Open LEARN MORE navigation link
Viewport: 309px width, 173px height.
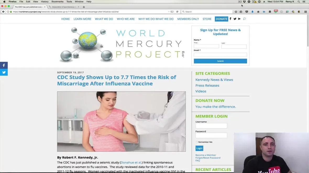point(82,19)
